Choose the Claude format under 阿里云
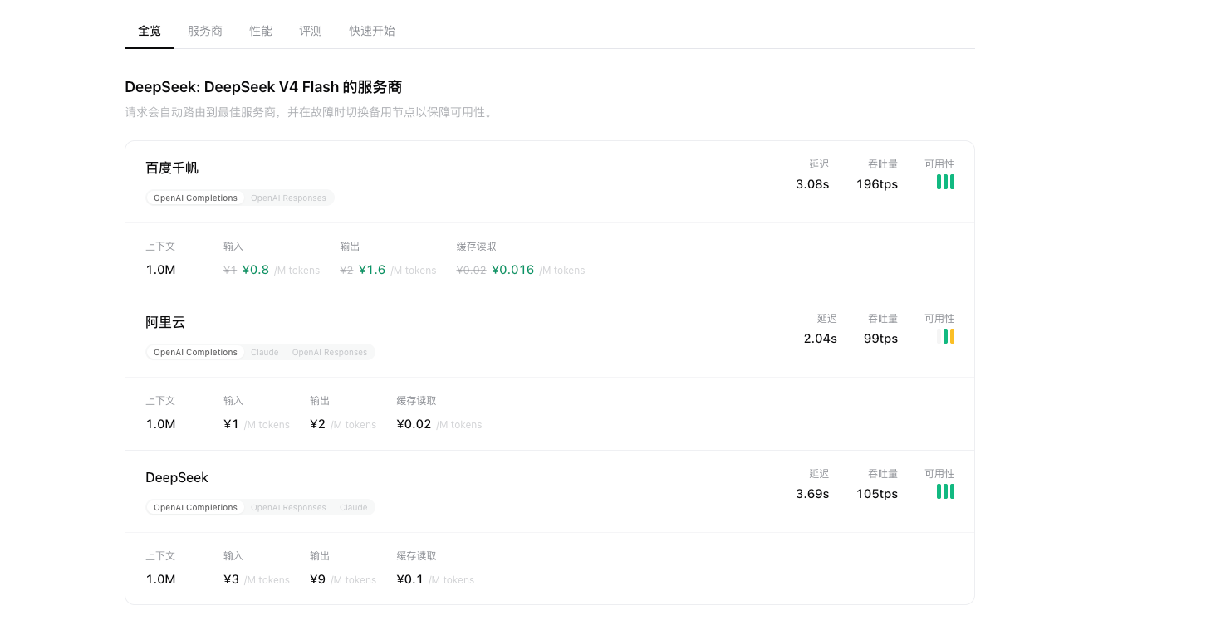Screen dimensions: 1206x620 [x=265, y=352]
